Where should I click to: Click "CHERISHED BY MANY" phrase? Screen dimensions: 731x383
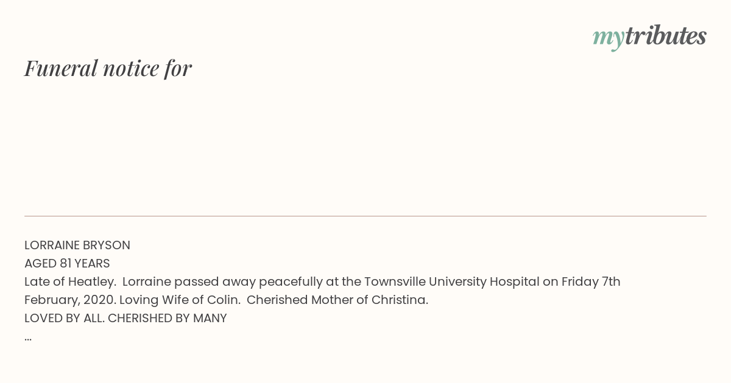[x=168, y=319]
